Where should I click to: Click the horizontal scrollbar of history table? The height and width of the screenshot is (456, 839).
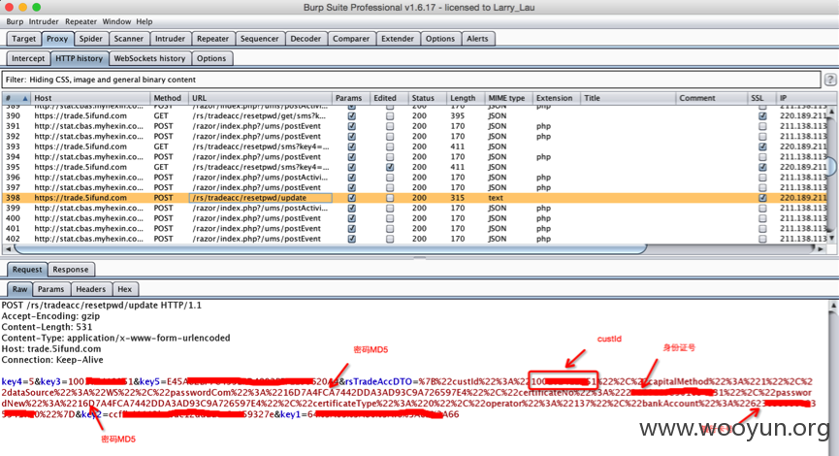click(x=330, y=249)
